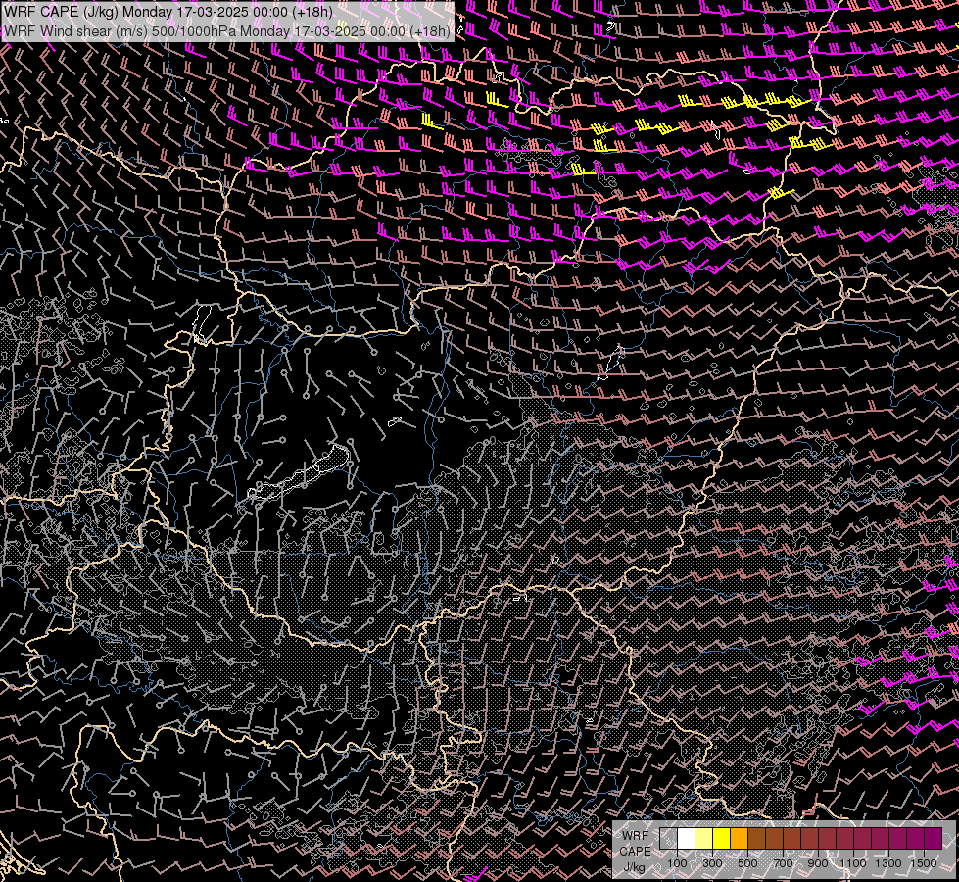Click the WRF CAPE title line
Image resolution: width=959 pixels, height=882 pixels.
(x=168, y=12)
